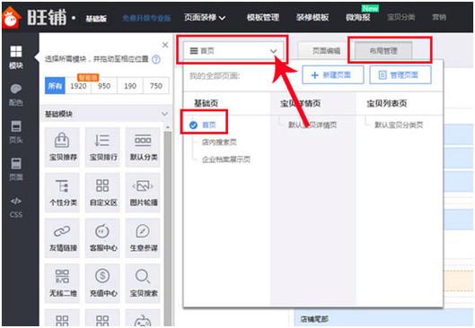Screen dimensions: 475x328
Task: Open the CSS sidebar panel
Action: pyautogui.click(x=16, y=207)
